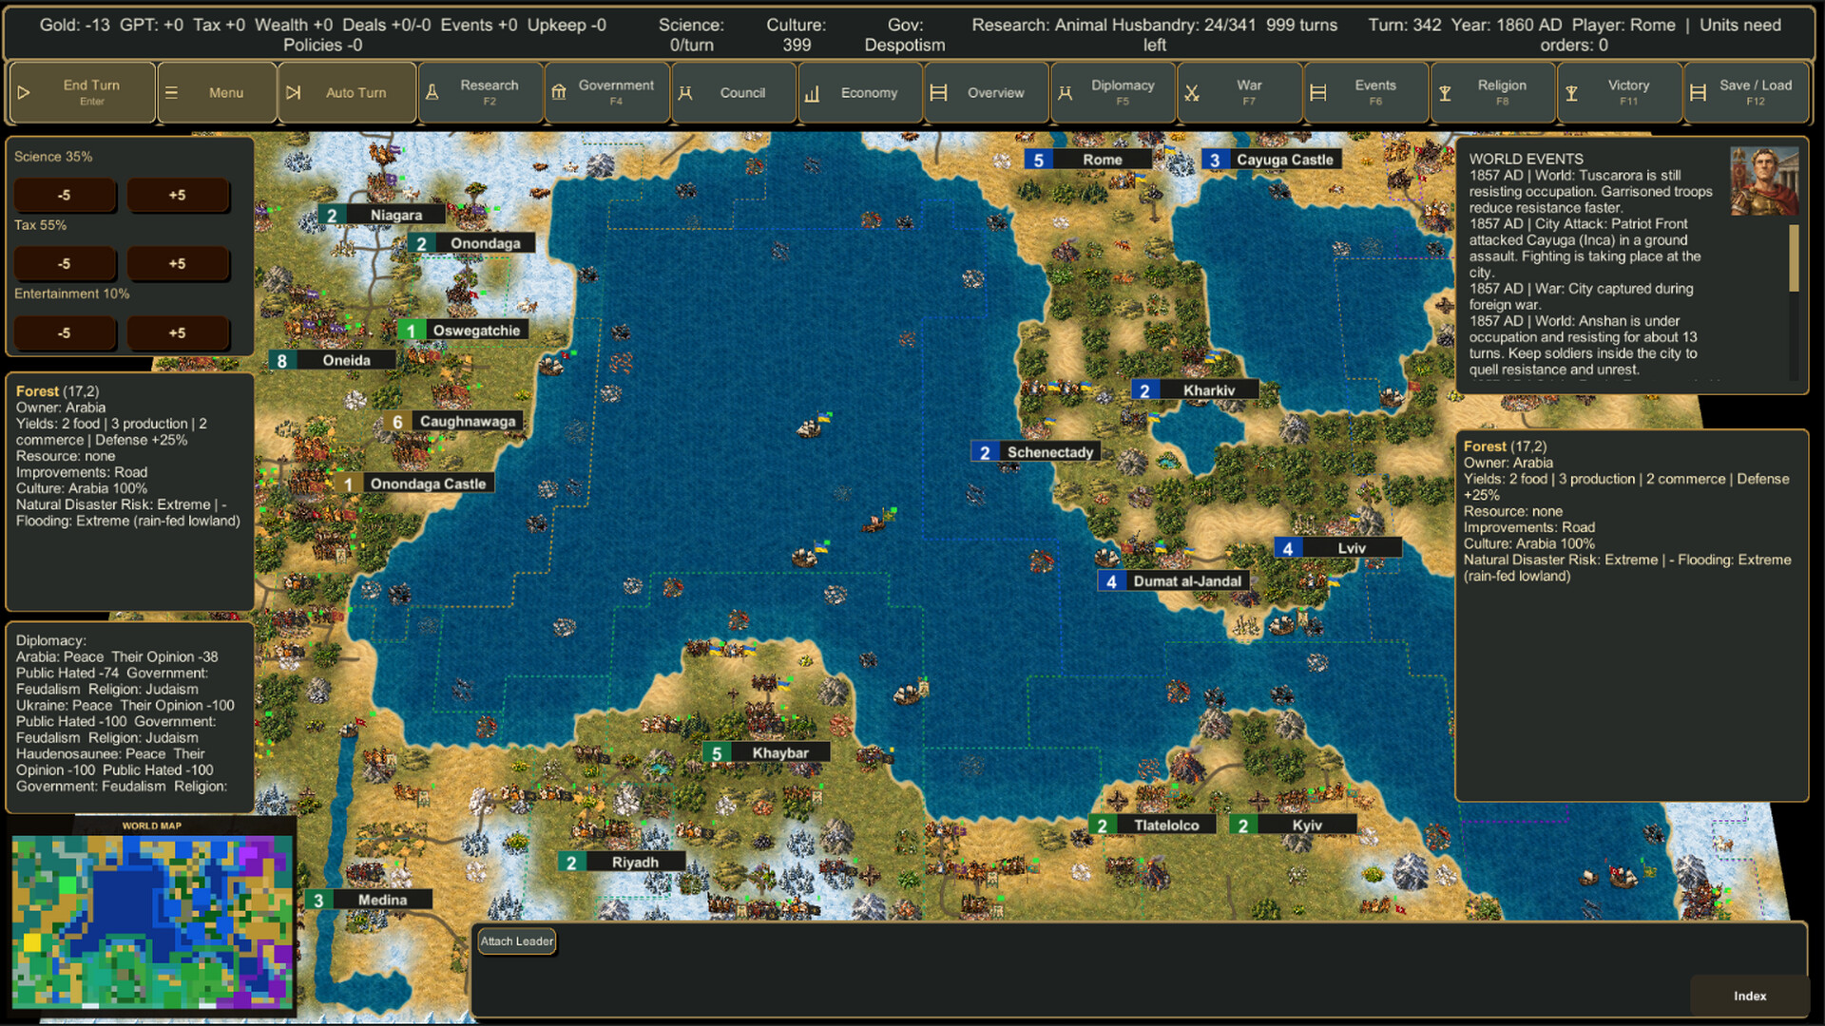Image resolution: width=1825 pixels, height=1026 pixels.
Task: Click the Religion icon
Action: coord(1445,93)
